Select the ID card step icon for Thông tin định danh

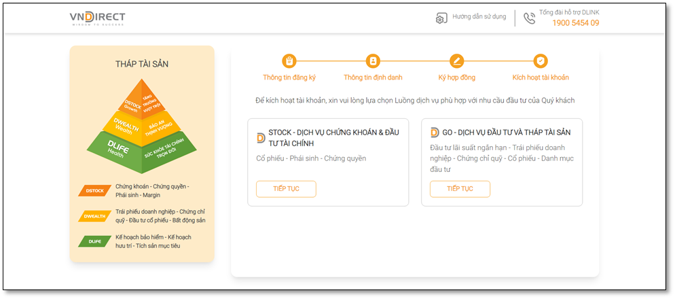(x=373, y=61)
